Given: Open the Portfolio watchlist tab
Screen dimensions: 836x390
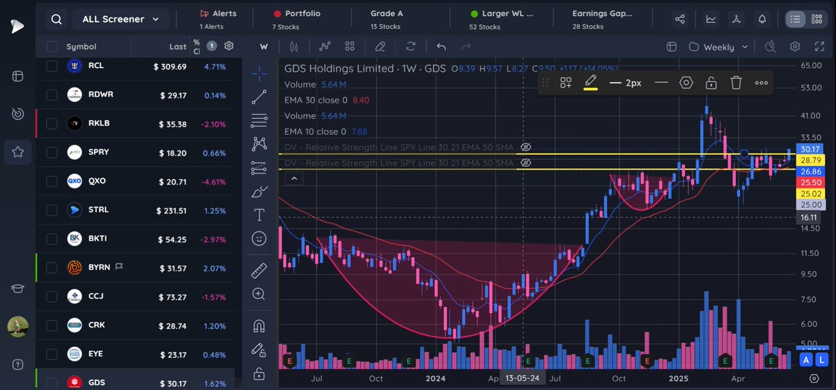Looking at the screenshot, I should click(x=297, y=19).
